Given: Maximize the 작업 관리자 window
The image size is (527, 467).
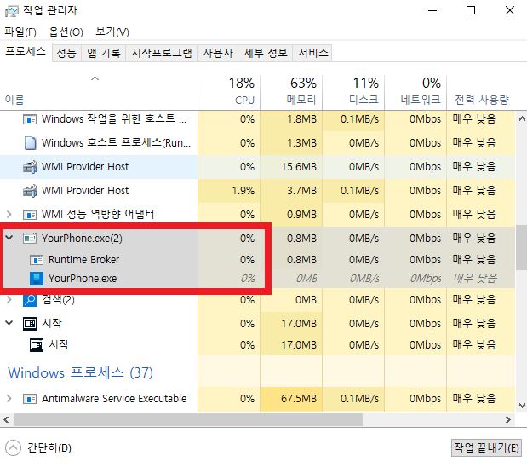Looking at the screenshot, I should point(471,11).
